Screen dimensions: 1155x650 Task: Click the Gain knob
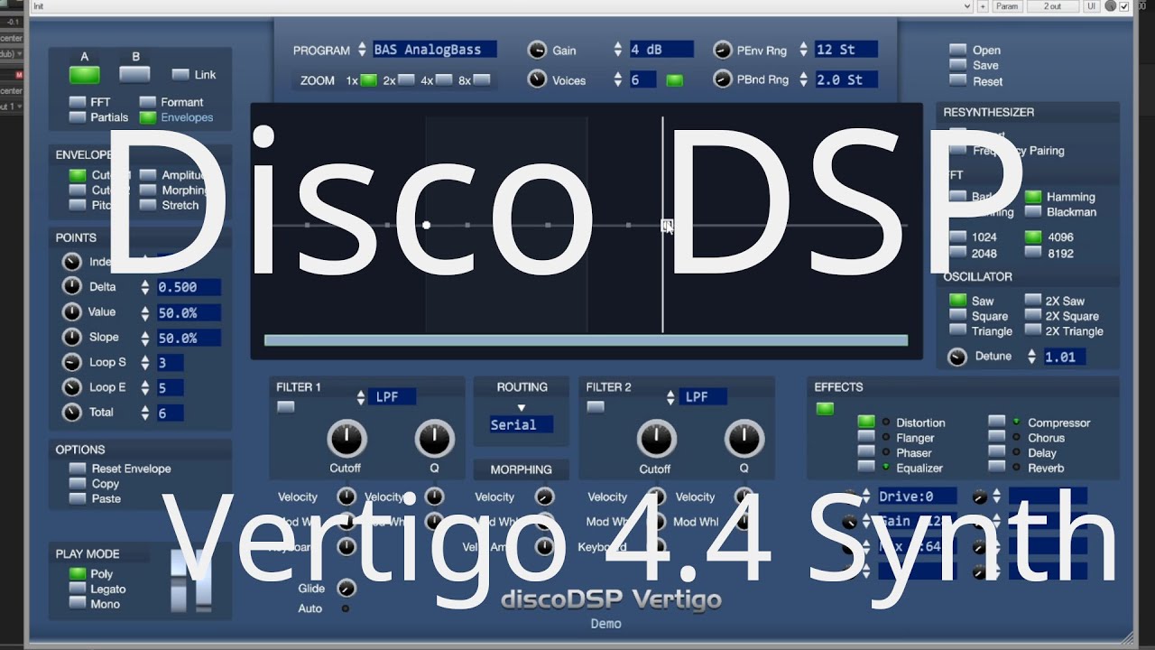pyautogui.click(x=537, y=50)
